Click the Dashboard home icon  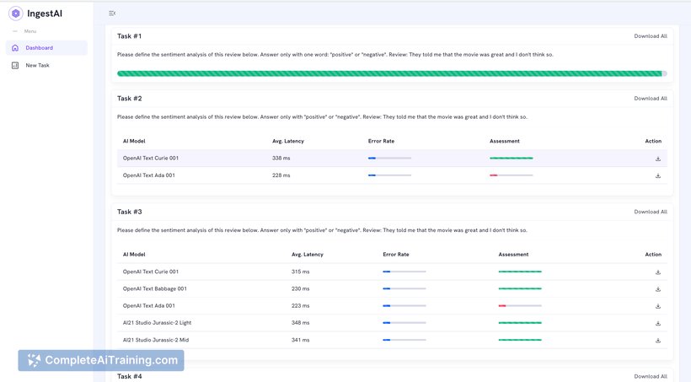click(x=15, y=47)
